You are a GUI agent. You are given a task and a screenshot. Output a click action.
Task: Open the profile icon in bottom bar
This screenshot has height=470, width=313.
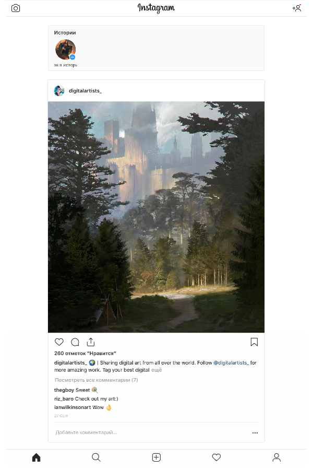point(276,457)
